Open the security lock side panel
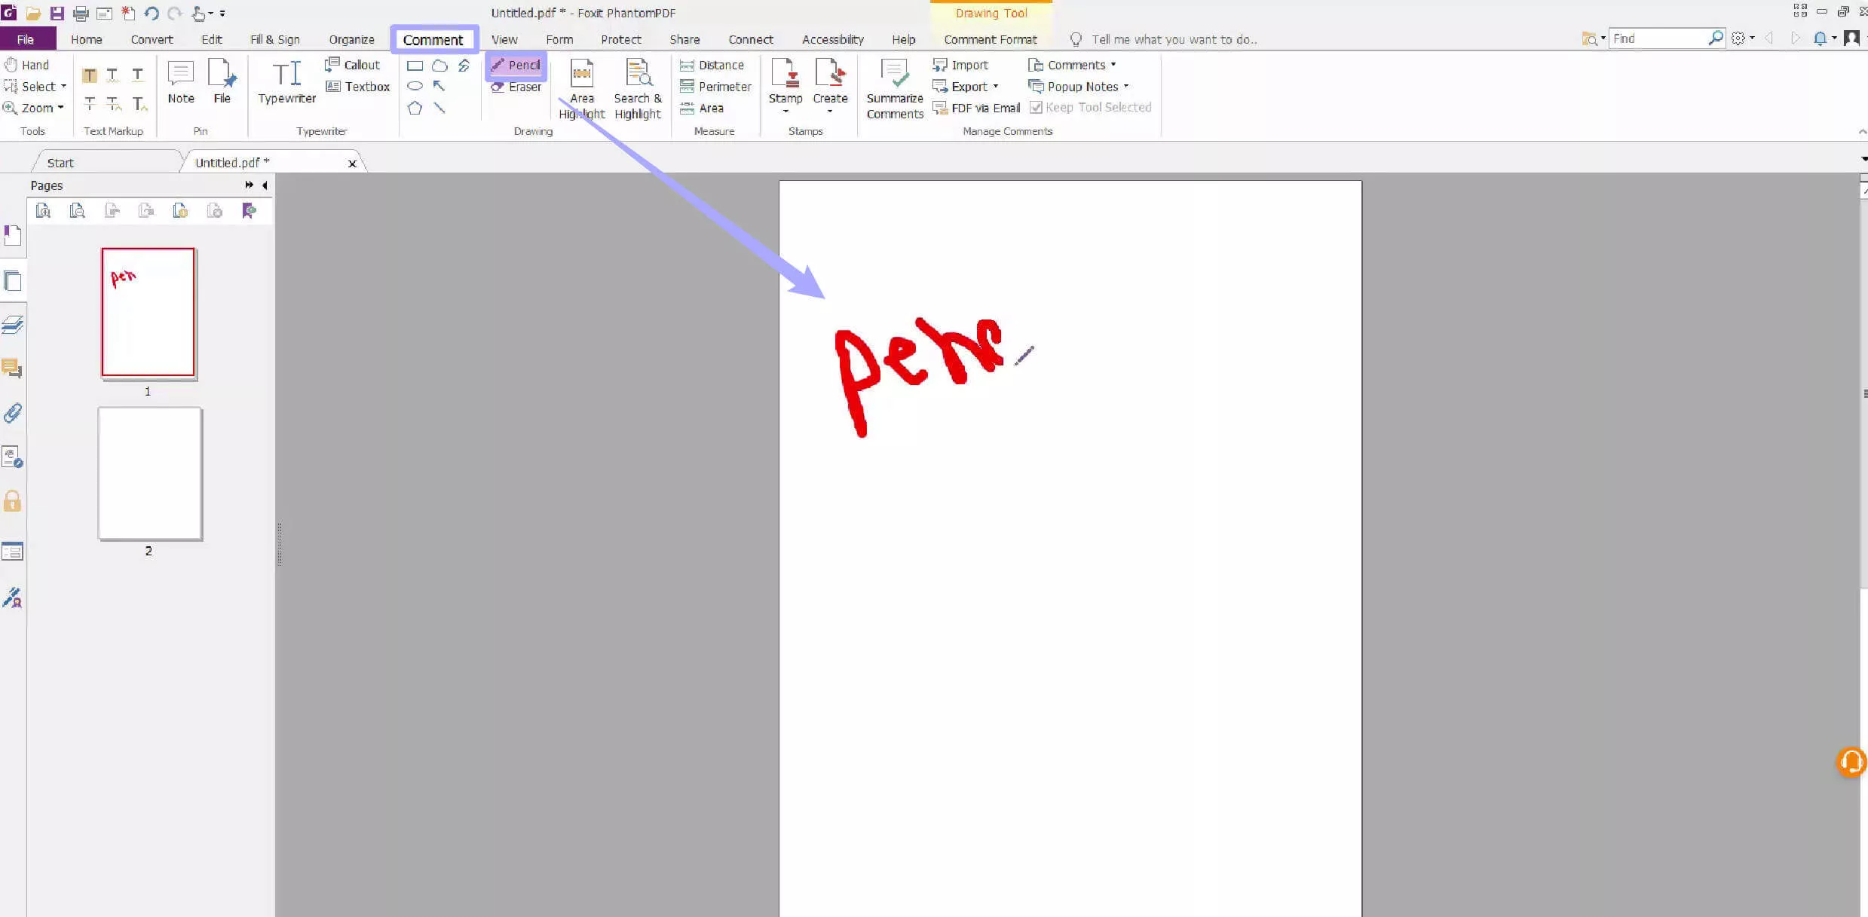Viewport: 1868px width, 917px height. pyautogui.click(x=13, y=501)
